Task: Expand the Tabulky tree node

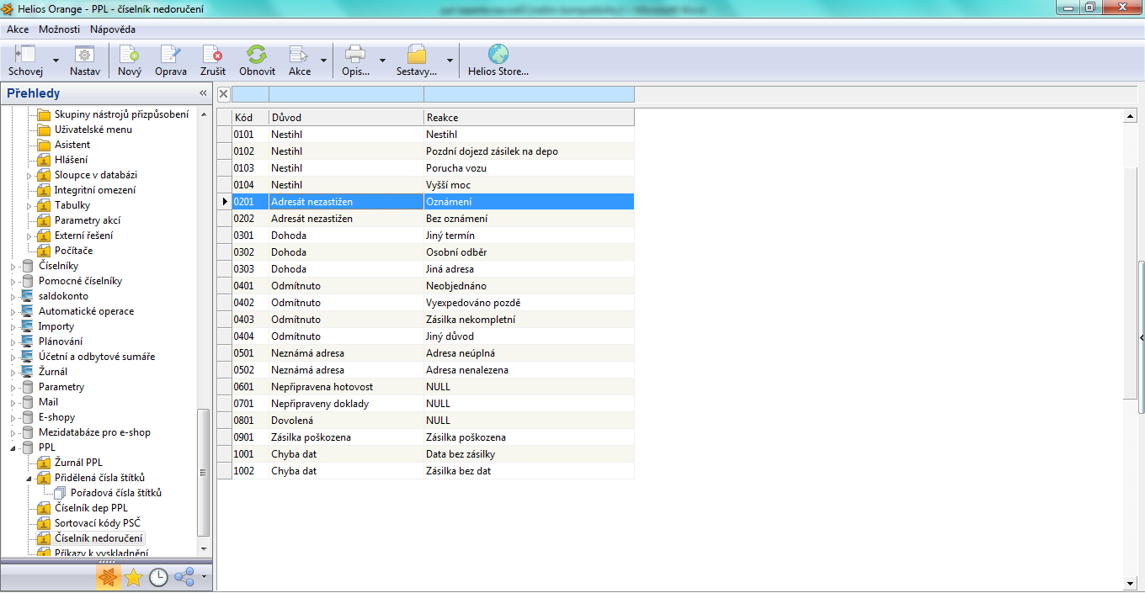Action: pos(29,205)
